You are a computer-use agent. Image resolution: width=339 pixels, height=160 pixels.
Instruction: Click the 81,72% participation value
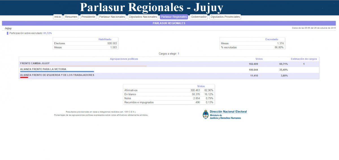pyautogui.click(x=47, y=33)
